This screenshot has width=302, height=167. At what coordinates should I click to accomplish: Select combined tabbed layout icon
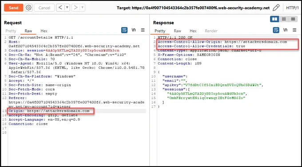click(x=293, y=19)
